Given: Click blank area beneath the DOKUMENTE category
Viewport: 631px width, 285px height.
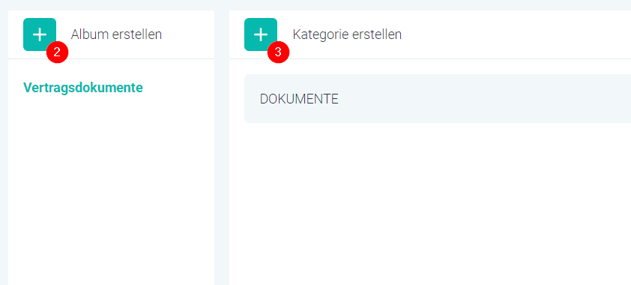Looking at the screenshot, I should coord(430,205).
